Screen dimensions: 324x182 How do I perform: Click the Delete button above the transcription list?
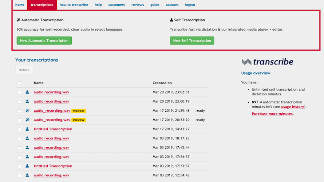click(x=24, y=70)
